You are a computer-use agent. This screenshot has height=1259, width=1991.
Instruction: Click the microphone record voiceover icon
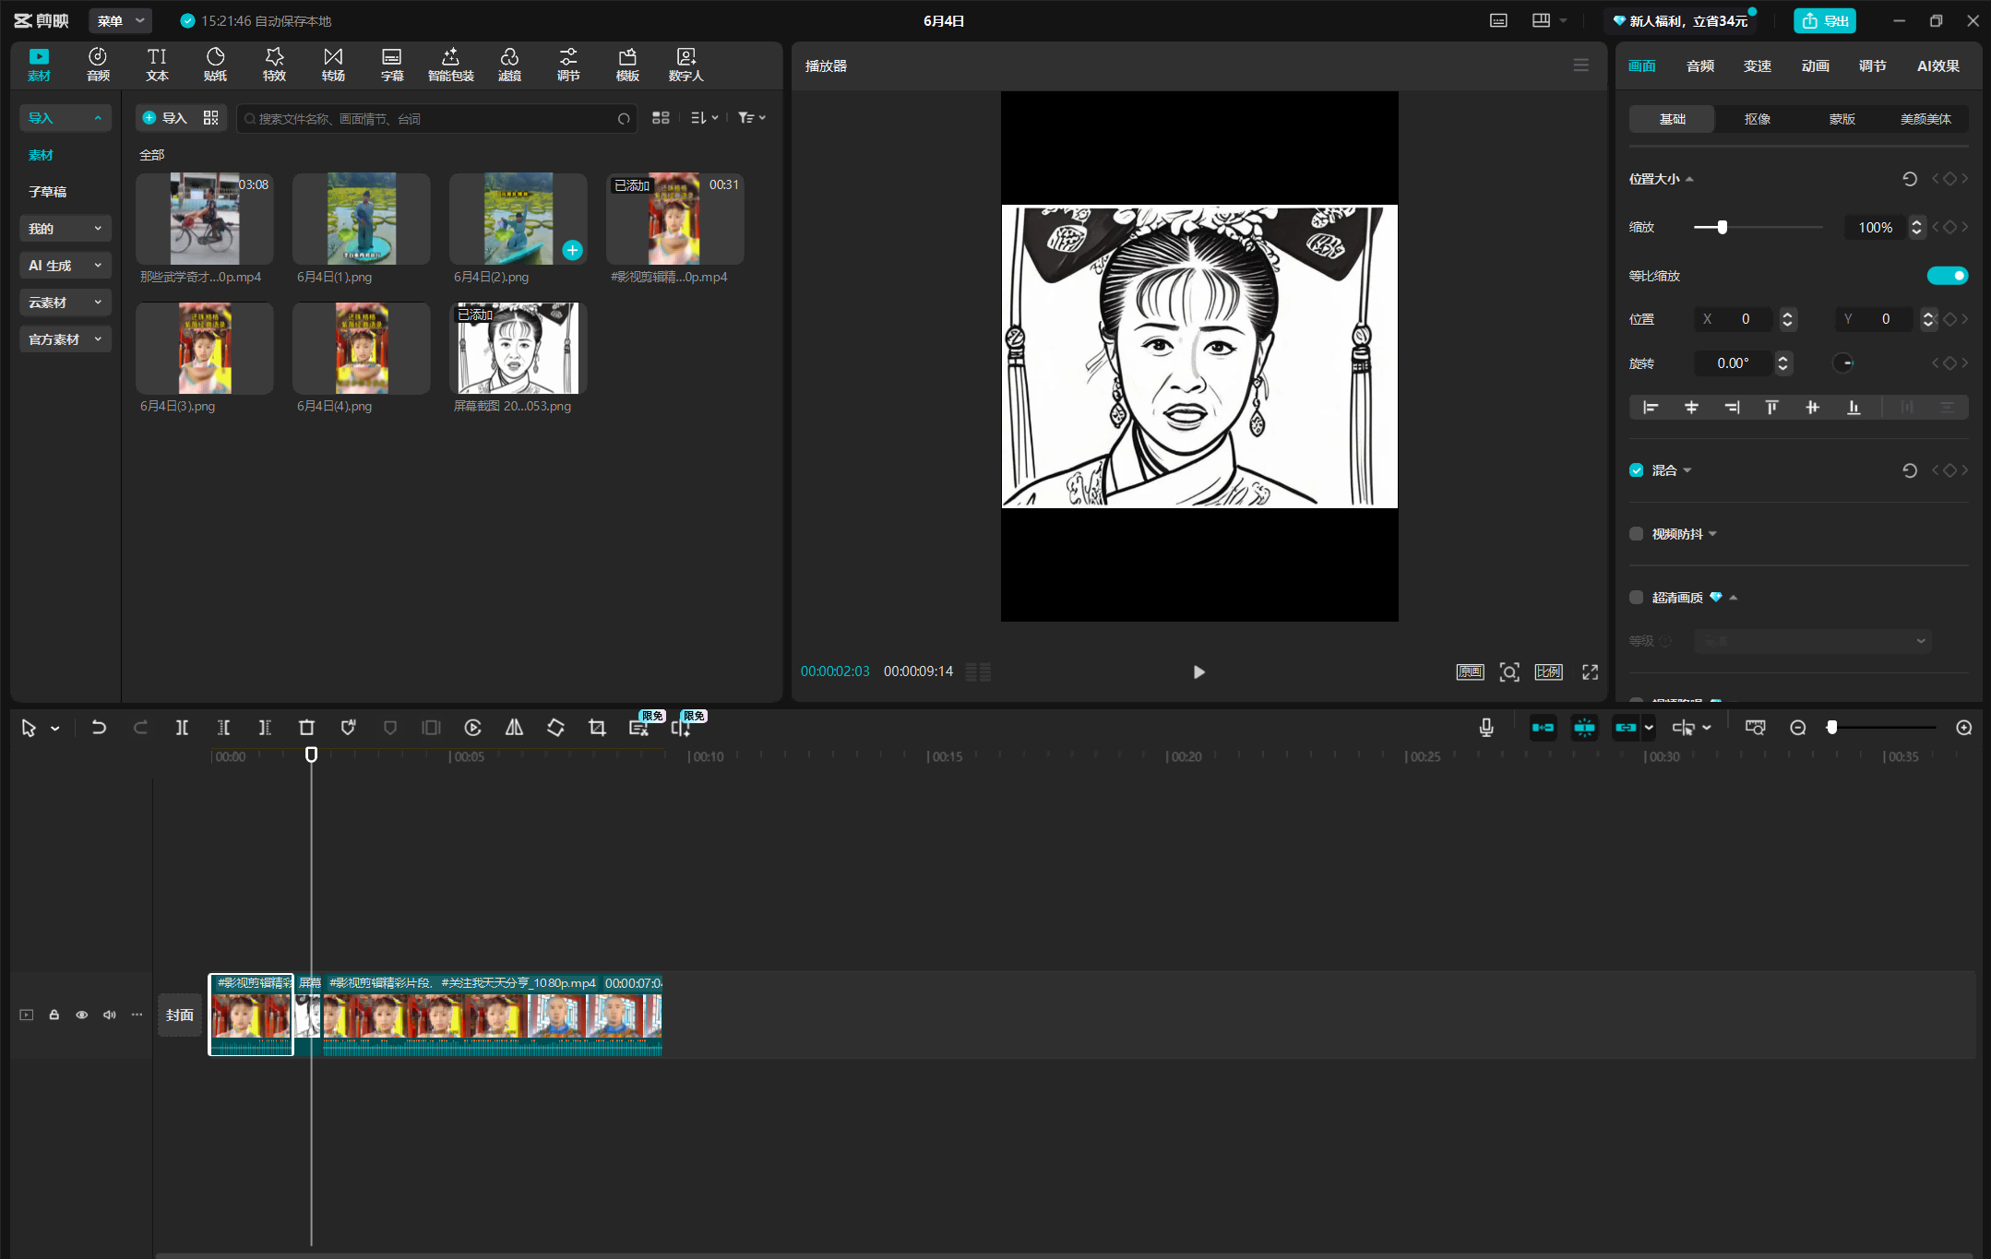pos(1485,728)
